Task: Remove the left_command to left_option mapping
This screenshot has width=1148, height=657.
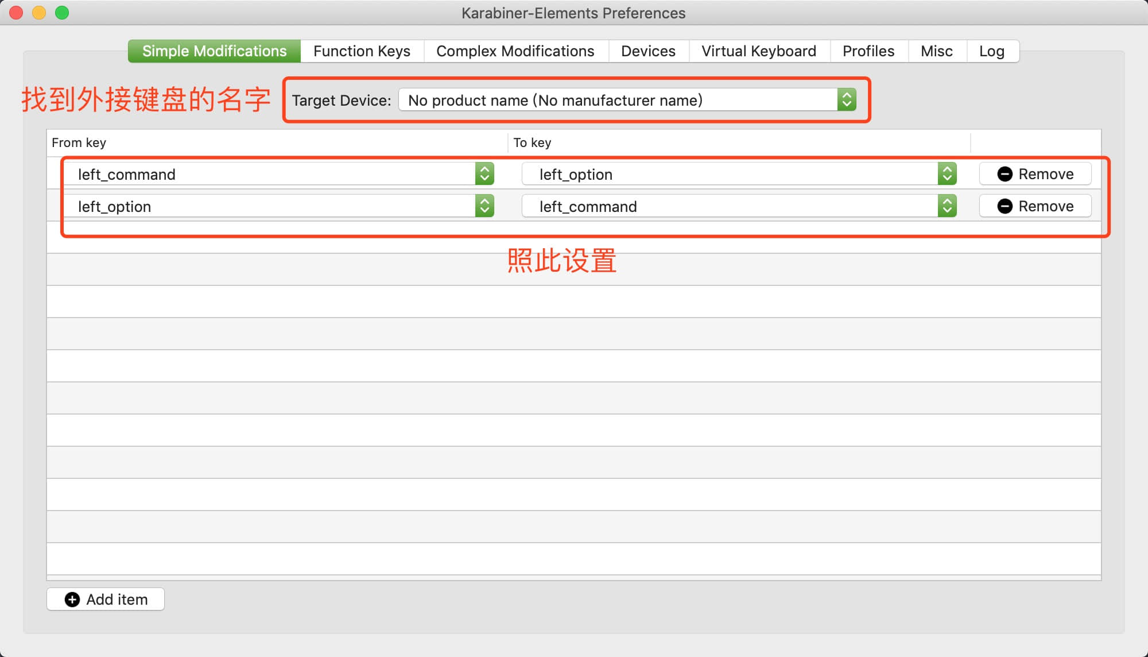Action: [1035, 174]
